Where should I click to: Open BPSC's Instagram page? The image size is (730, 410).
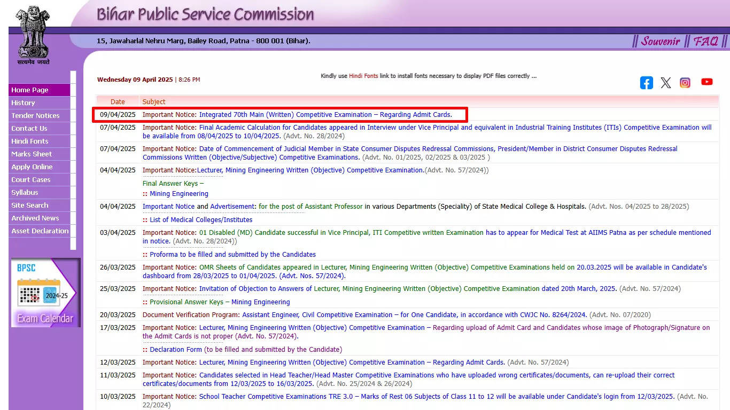[685, 83]
